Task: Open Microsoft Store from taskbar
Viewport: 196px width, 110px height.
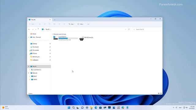Action: pos(100,108)
